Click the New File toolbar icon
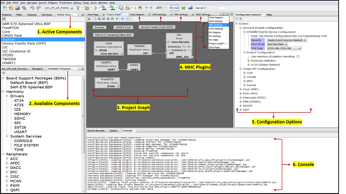The image size is (346, 194). click(x=5, y=8)
